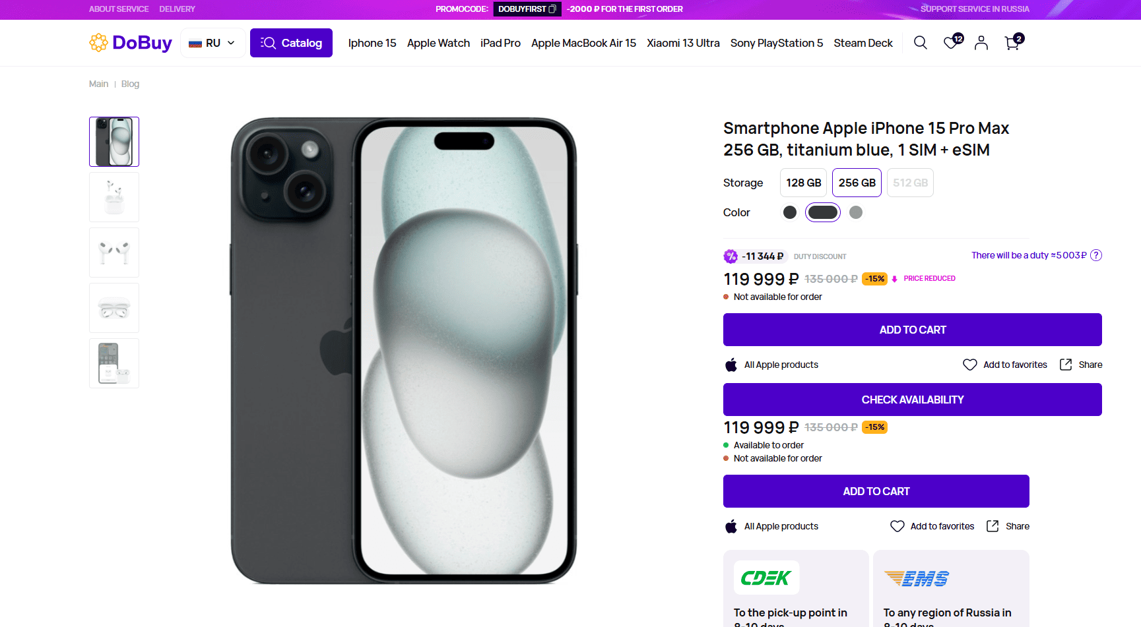Click the first ADD TO CART button

[912, 330]
